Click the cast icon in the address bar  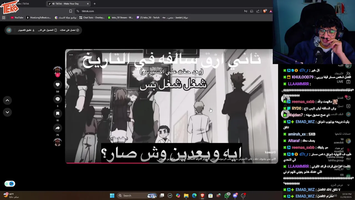click(252, 11)
